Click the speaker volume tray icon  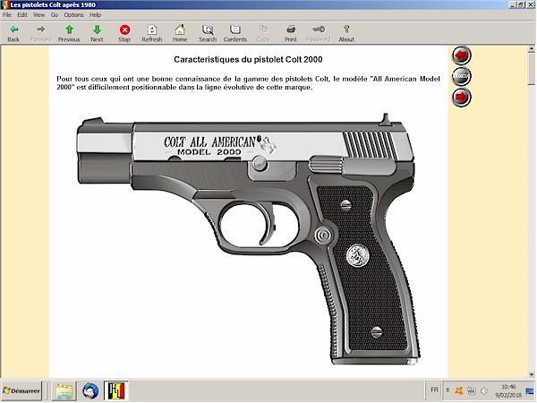[x=484, y=390]
